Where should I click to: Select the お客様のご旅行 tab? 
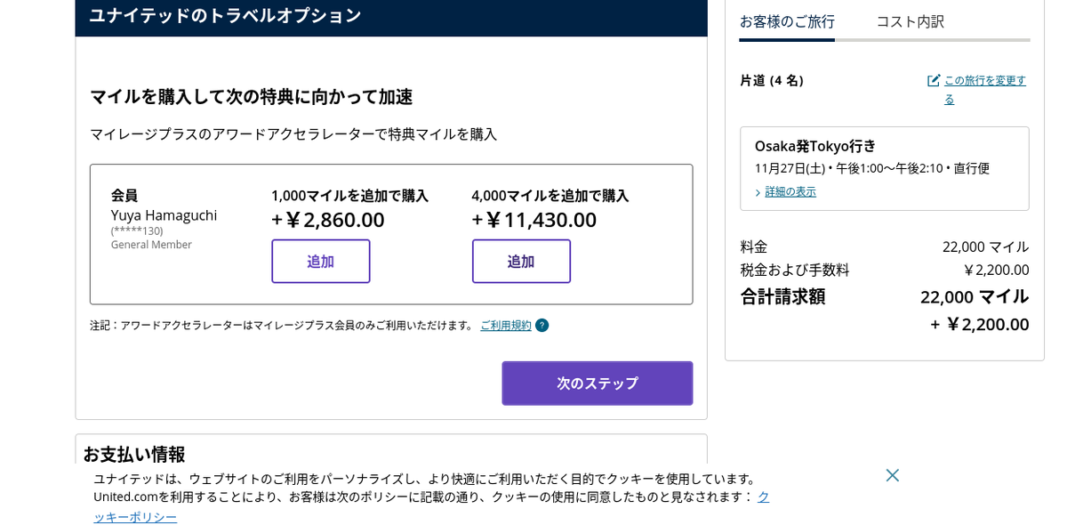787,22
